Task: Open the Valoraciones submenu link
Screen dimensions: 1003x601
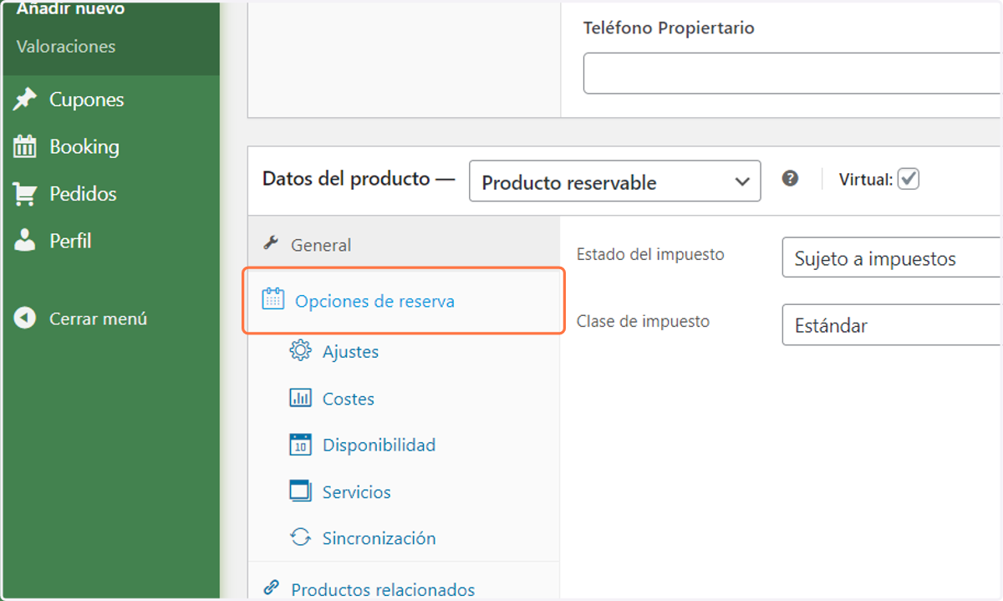Action: [66, 47]
